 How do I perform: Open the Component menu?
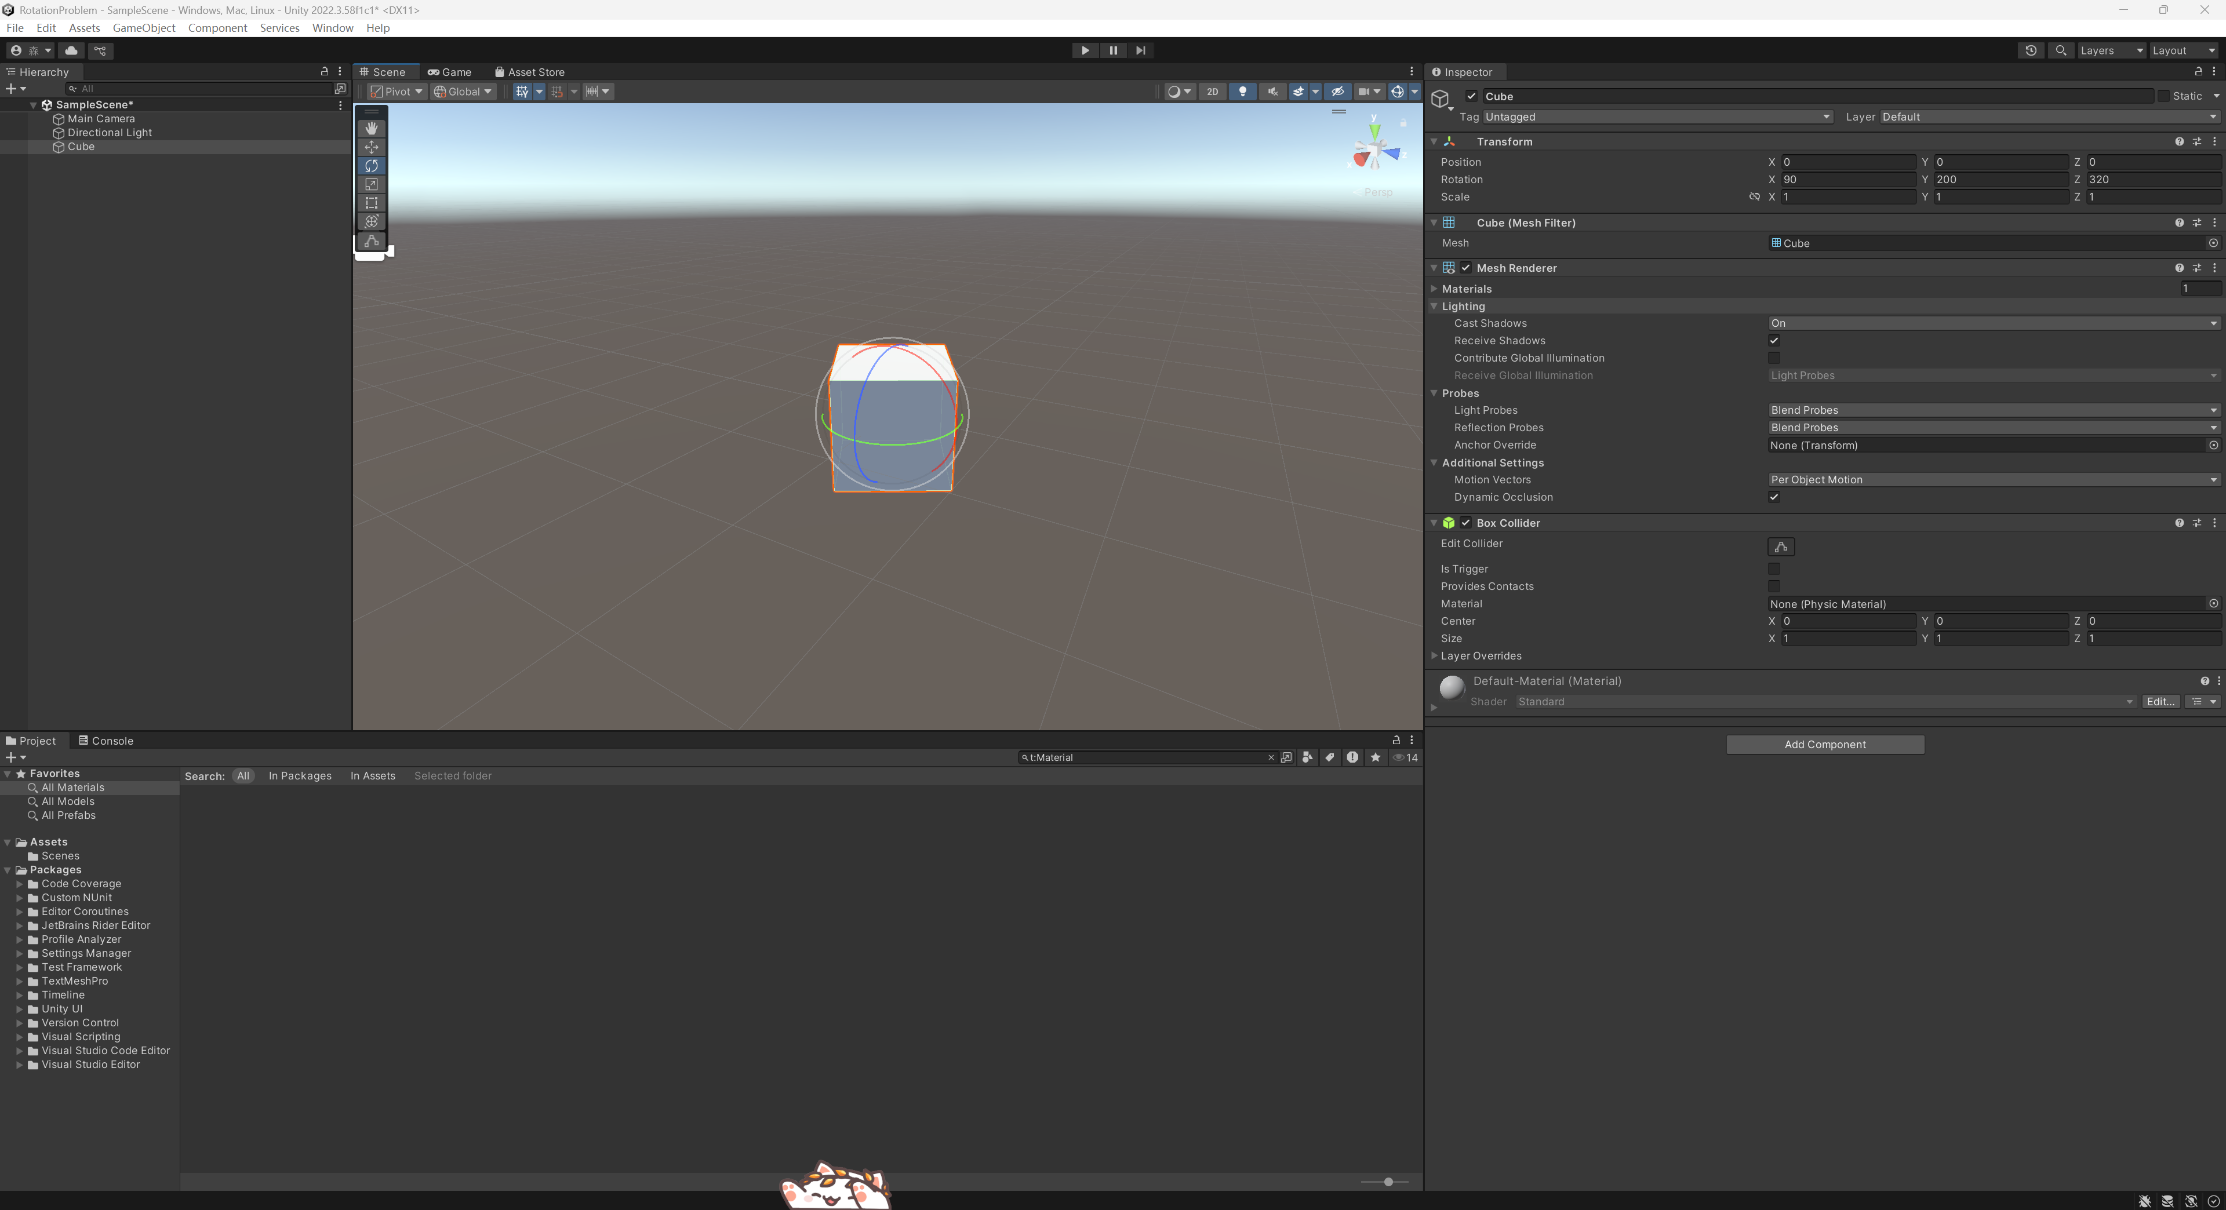point(217,28)
